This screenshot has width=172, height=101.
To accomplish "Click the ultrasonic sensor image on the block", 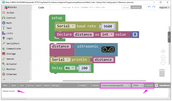I will 108,49.
